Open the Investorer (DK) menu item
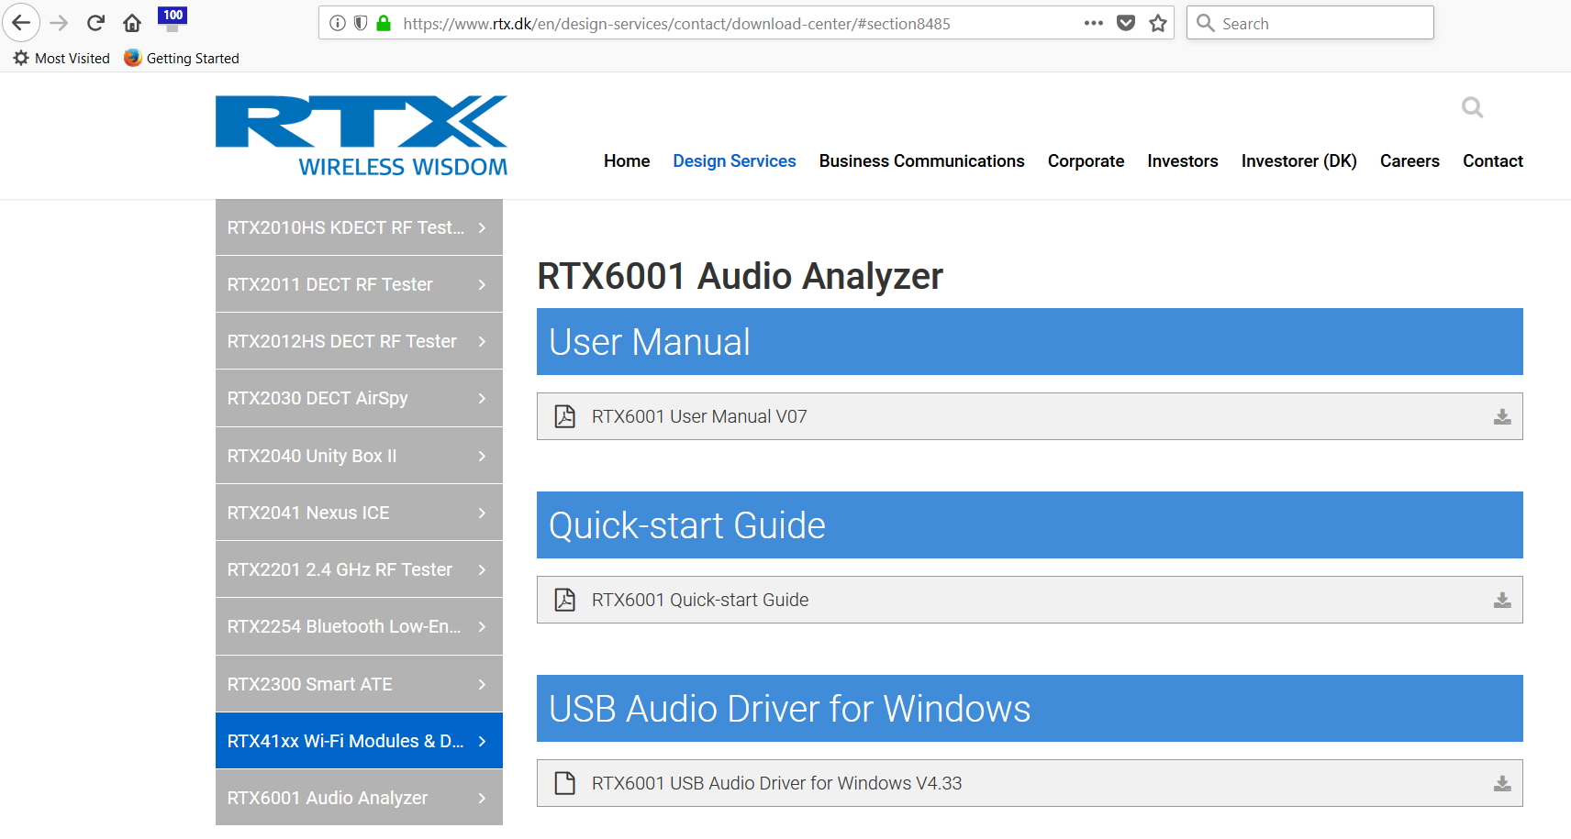Screen dimensions: 1571x839 pyautogui.click(x=1298, y=161)
